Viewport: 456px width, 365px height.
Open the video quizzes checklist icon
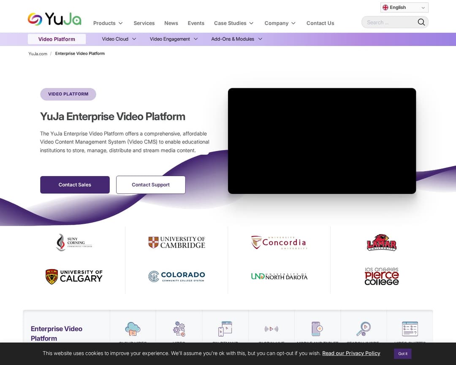click(x=410, y=329)
